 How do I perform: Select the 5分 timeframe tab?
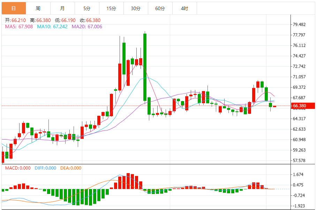87,8
